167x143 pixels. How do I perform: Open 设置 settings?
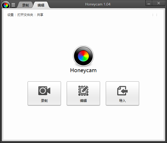coord(10,15)
